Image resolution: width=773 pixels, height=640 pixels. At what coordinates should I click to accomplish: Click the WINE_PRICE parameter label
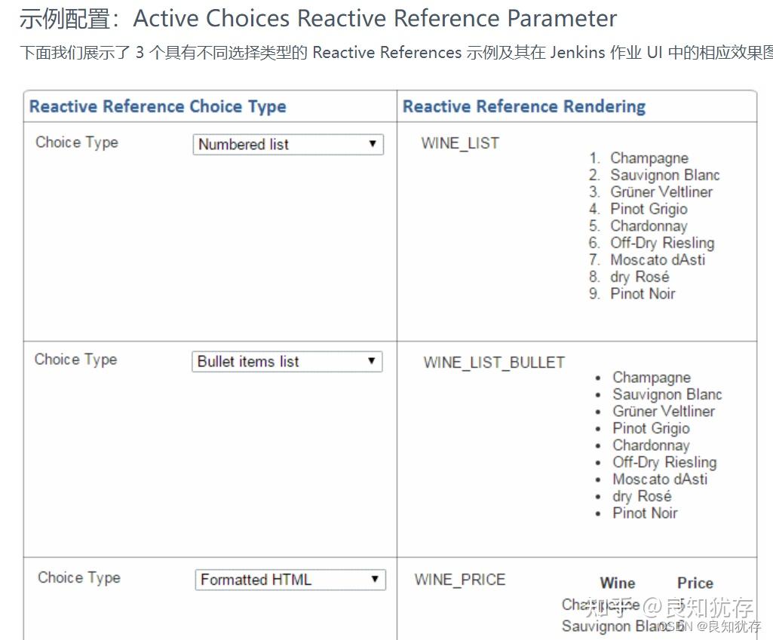460,580
